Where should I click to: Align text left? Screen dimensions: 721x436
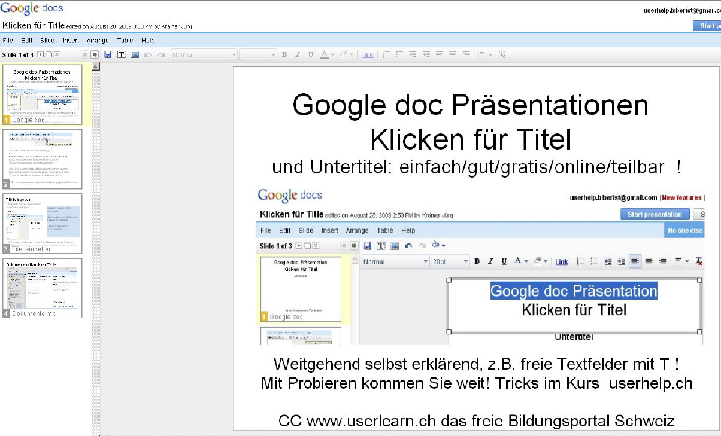(x=440, y=54)
